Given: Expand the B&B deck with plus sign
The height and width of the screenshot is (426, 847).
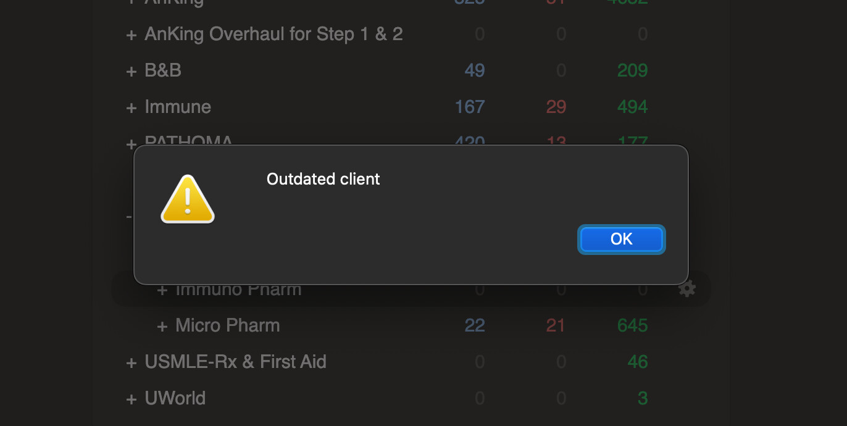Looking at the screenshot, I should (131, 72).
